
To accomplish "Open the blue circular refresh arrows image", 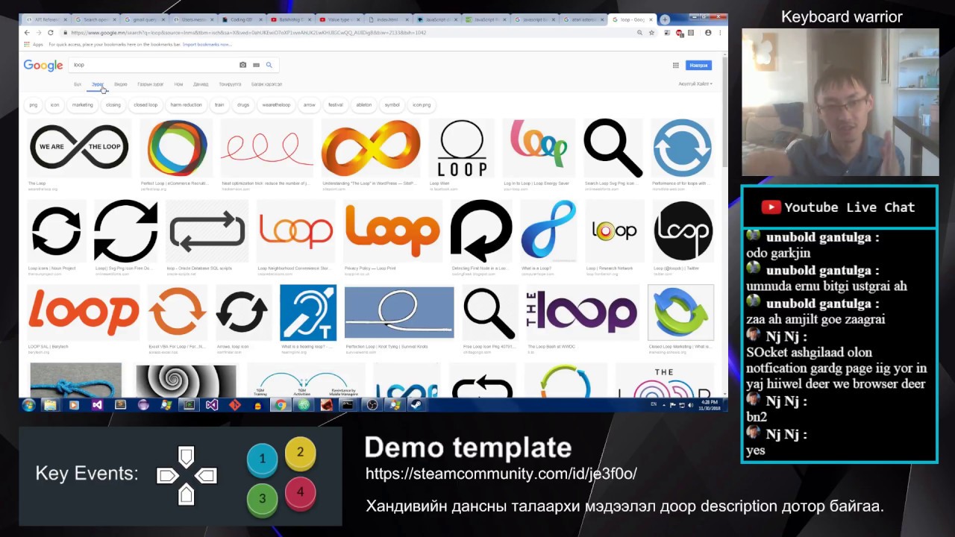I will click(683, 148).
